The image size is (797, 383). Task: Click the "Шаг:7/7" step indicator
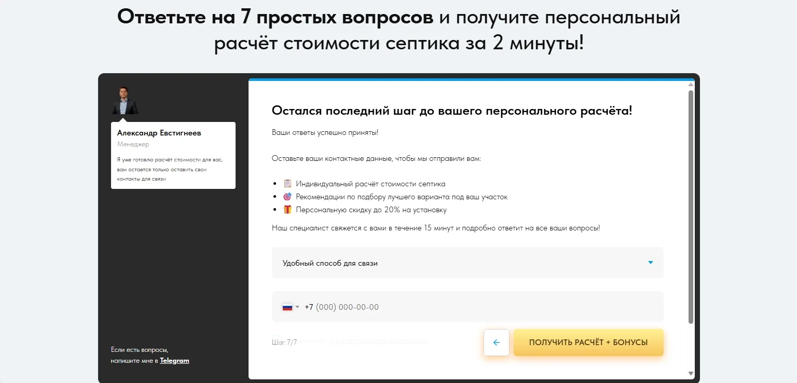pyautogui.click(x=284, y=343)
